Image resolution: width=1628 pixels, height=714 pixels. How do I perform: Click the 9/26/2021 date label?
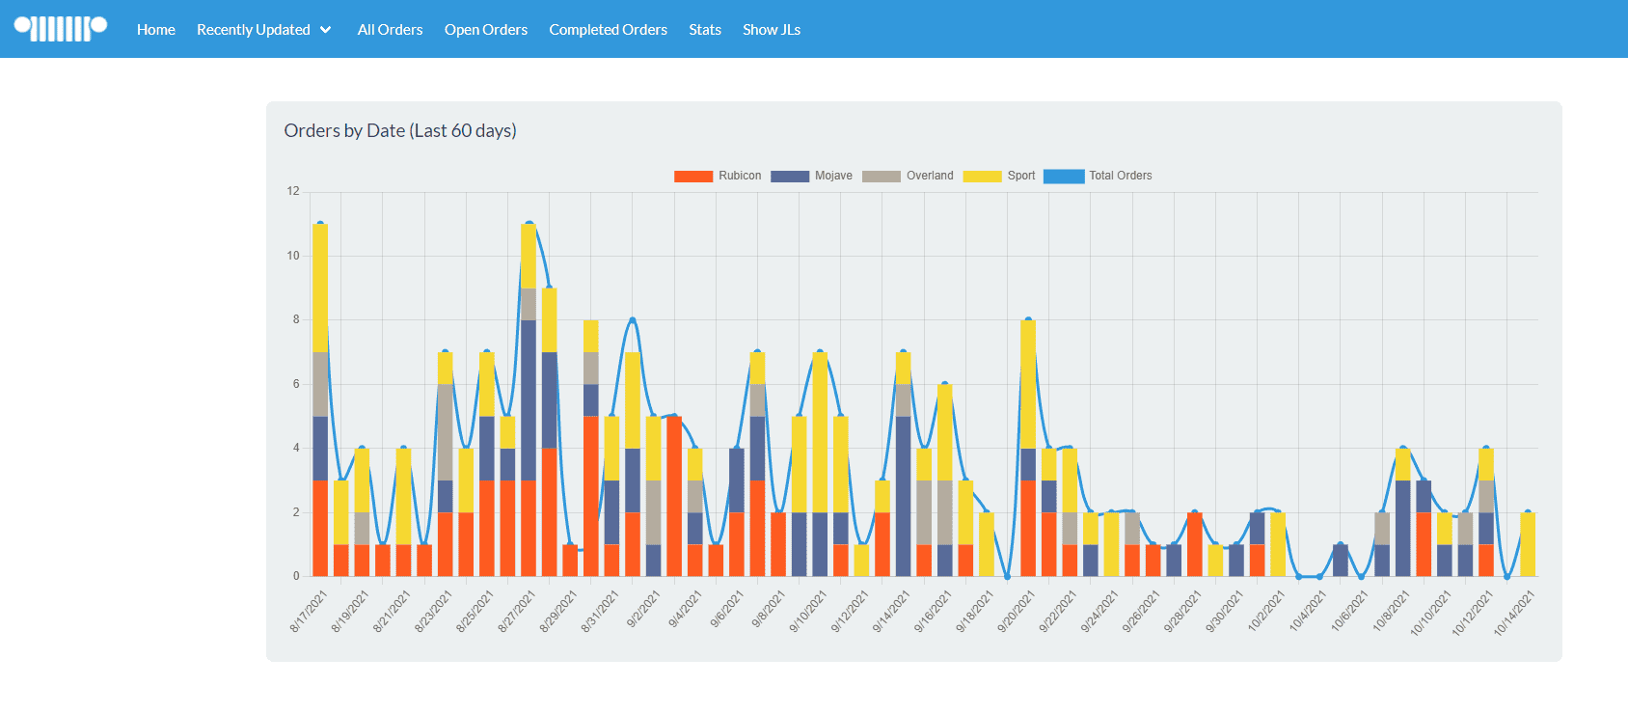click(1141, 612)
